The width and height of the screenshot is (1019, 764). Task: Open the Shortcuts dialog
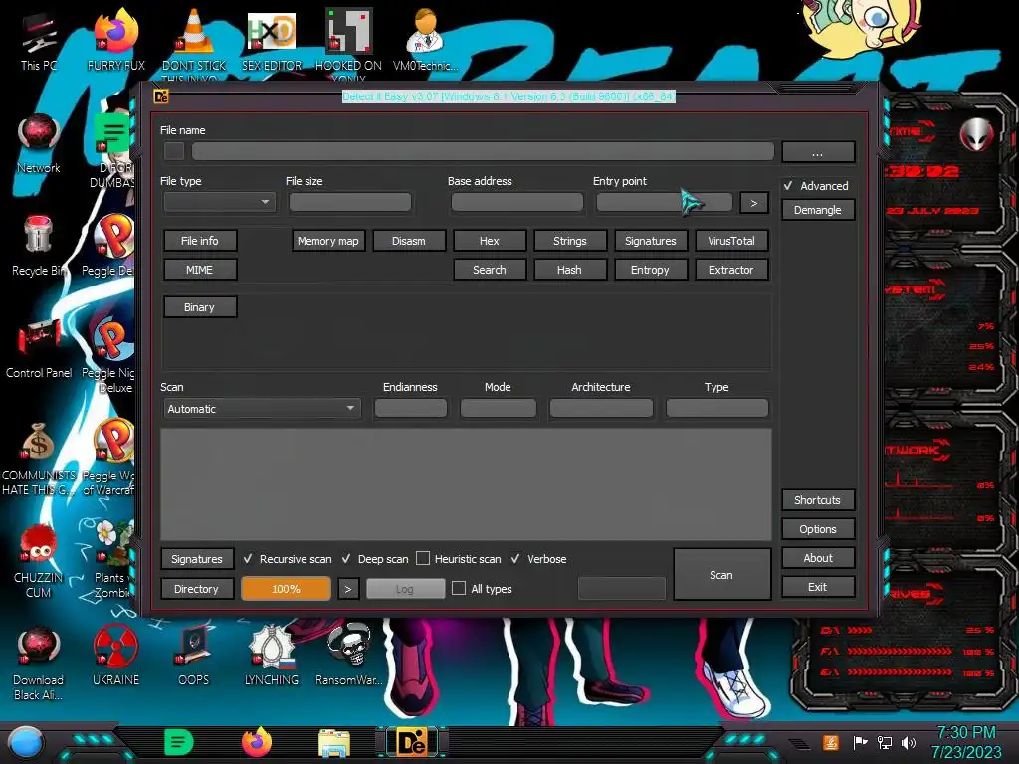(818, 500)
